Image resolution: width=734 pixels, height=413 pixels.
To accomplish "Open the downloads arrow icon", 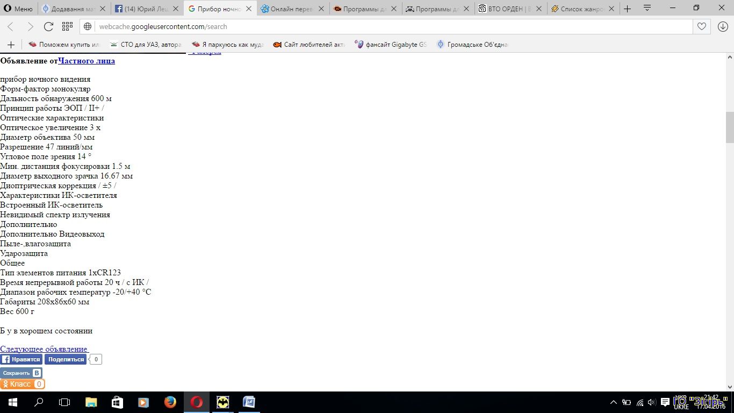I will (x=723, y=26).
